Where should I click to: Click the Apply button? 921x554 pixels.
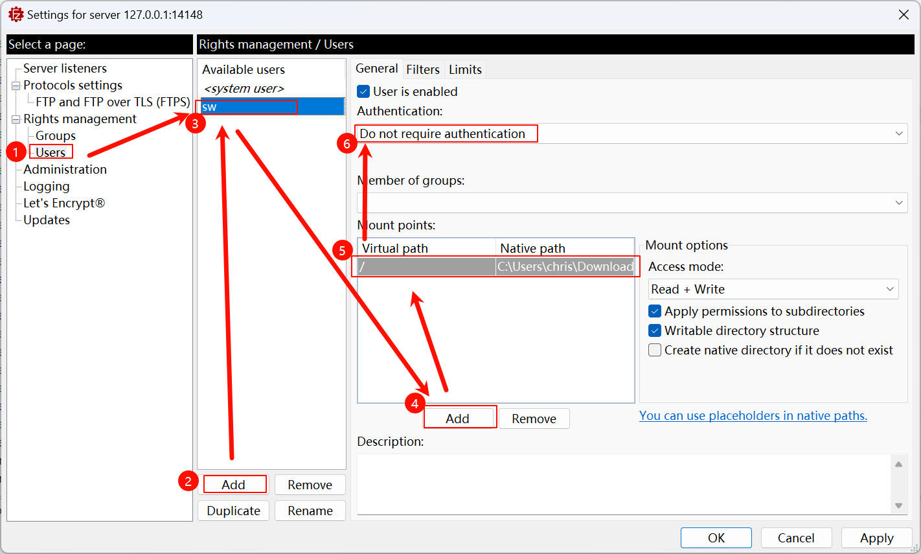click(x=876, y=538)
